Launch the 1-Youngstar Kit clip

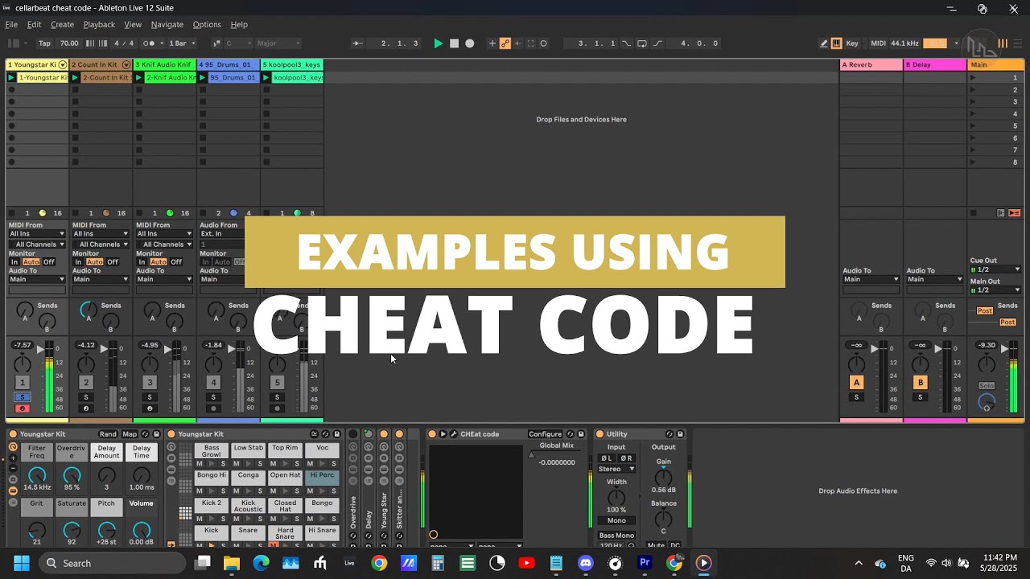(x=11, y=77)
